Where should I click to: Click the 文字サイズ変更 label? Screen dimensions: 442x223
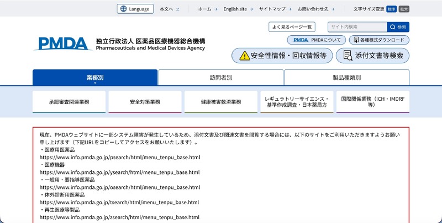(x=369, y=9)
